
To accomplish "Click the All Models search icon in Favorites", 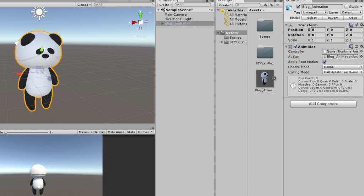I will point(226,19).
